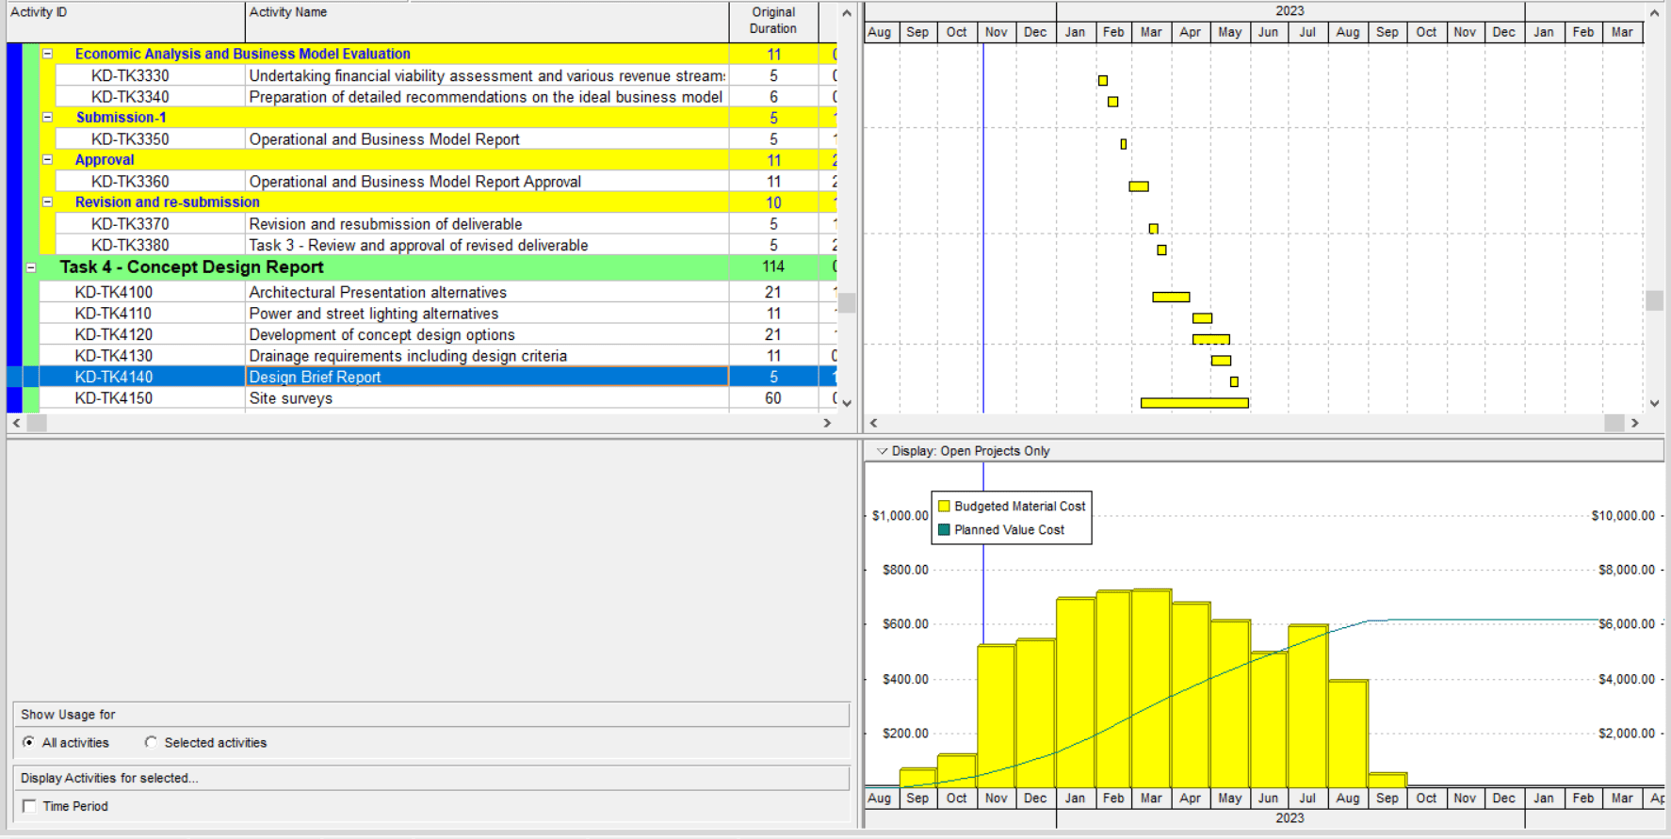Screen dimensions: 1671x839
Task: Collapse the Task 4 - Concept Design Report band
Action: pyautogui.click(x=31, y=267)
